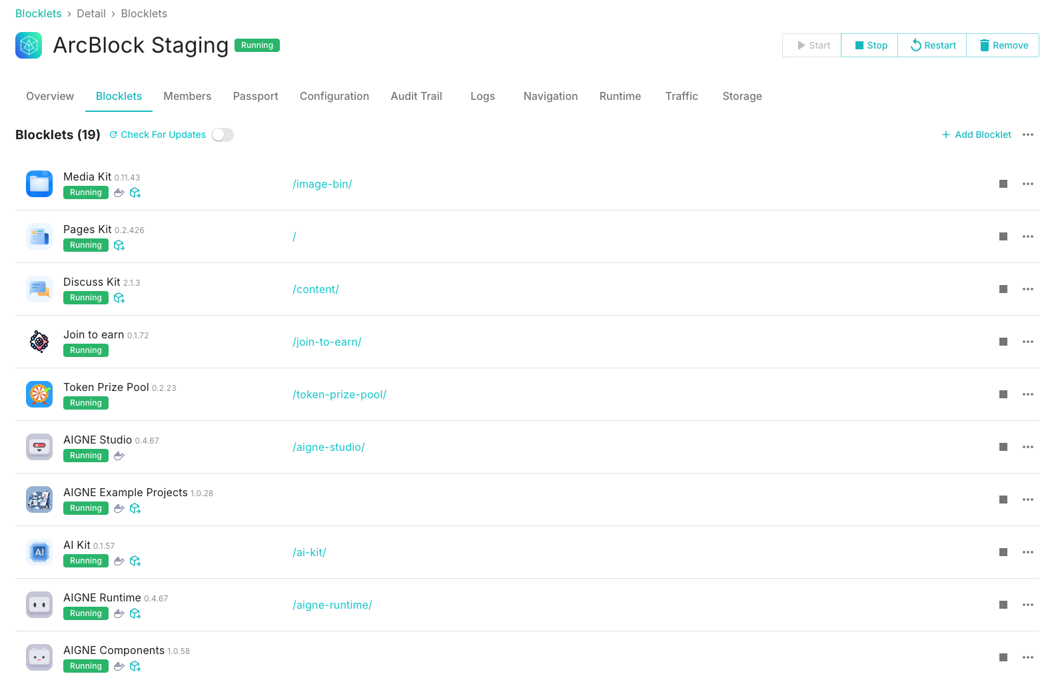Switch to the Members tab

(187, 96)
